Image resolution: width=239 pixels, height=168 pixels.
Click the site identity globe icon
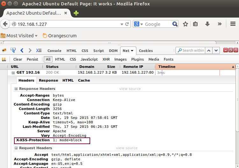[14, 24]
